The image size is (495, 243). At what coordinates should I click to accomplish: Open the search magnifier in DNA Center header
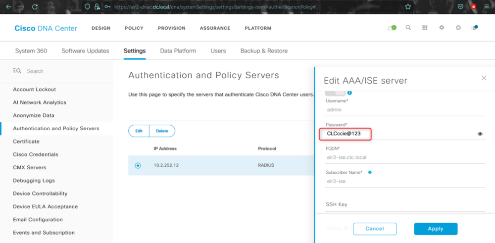408,28
